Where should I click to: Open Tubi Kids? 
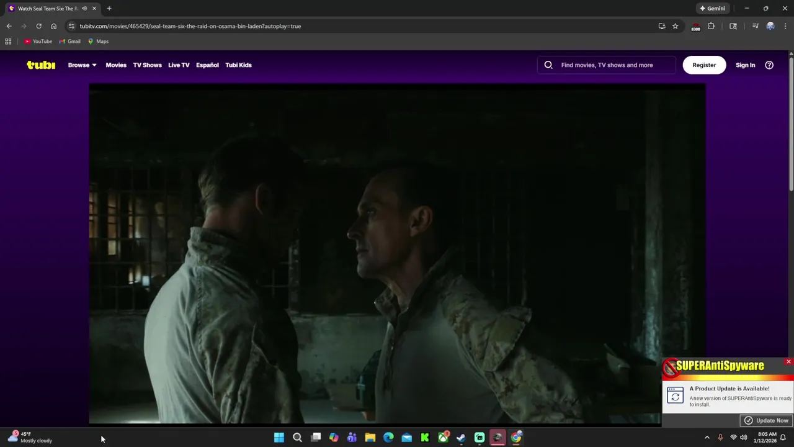pyautogui.click(x=238, y=65)
